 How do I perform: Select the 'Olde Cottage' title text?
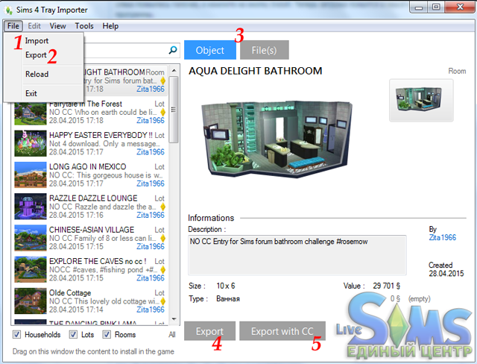[x=70, y=293]
